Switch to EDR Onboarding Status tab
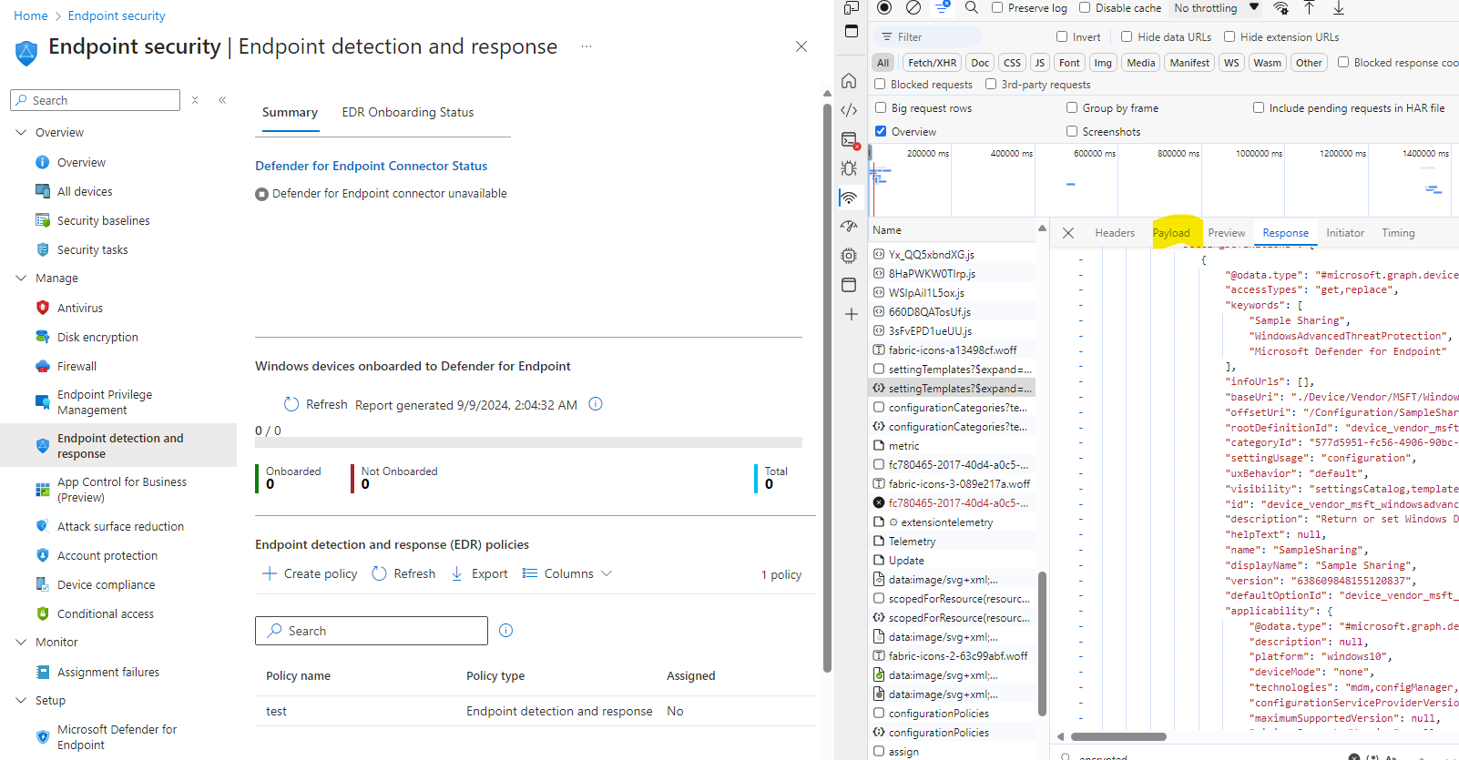The width and height of the screenshot is (1459, 760). 408,112
